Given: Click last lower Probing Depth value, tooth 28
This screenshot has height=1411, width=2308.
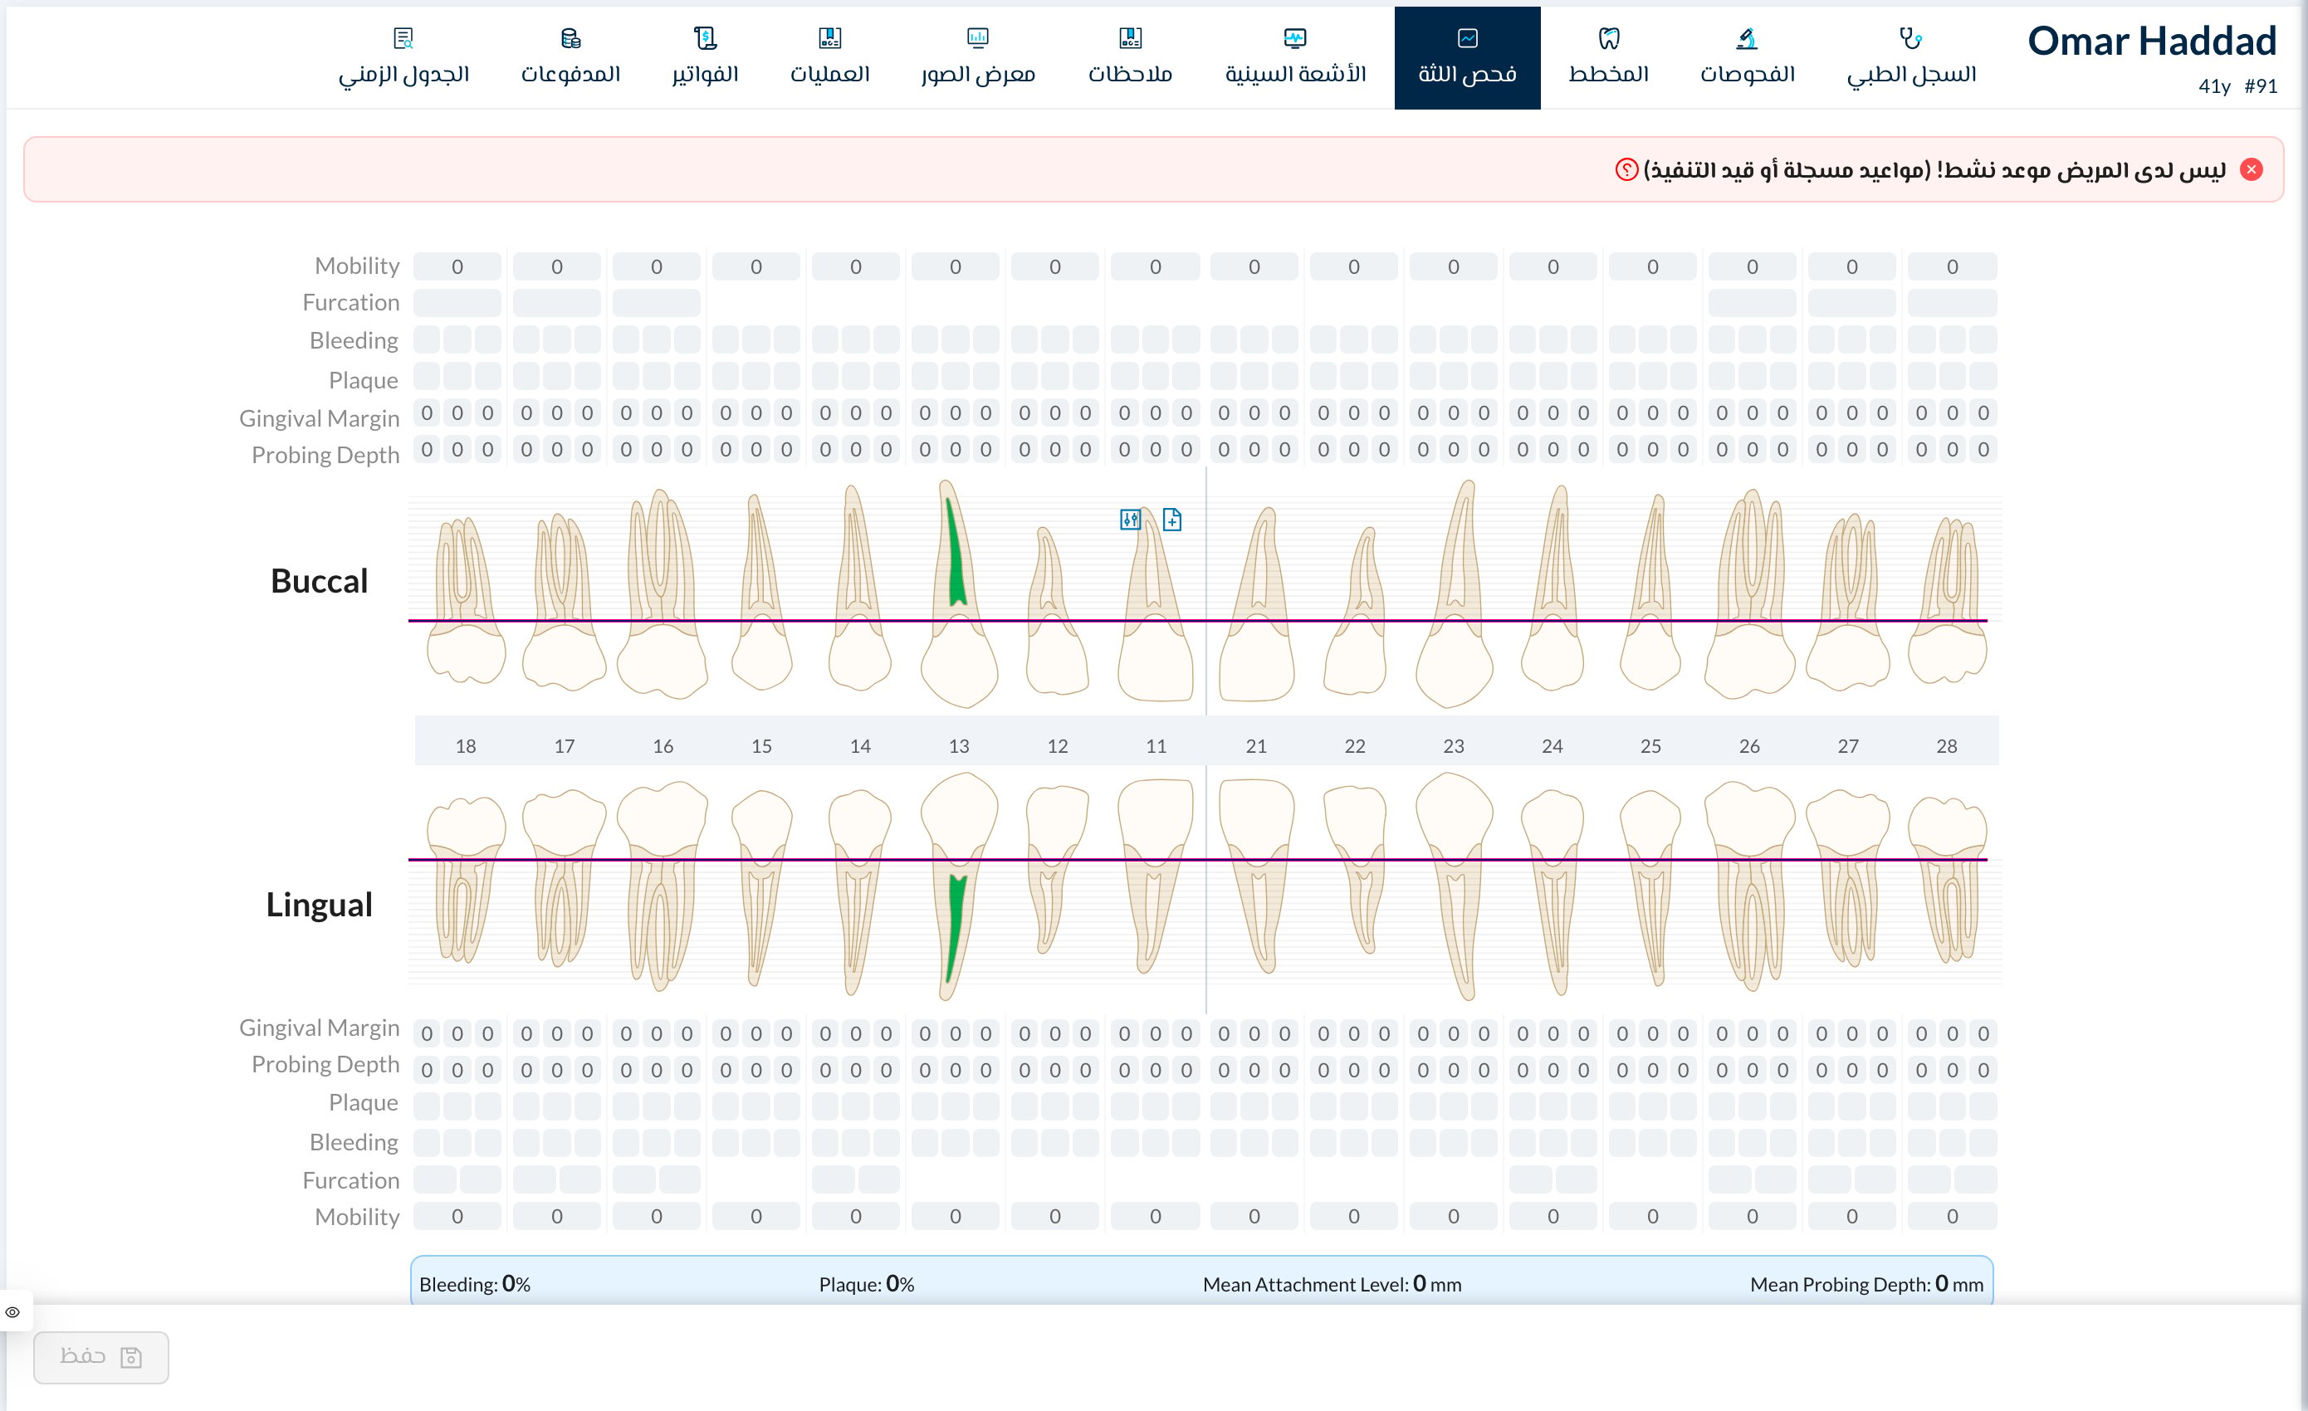Looking at the screenshot, I should [1983, 1069].
